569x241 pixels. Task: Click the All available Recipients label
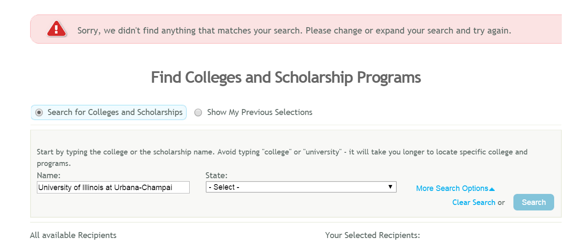tap(73, 235)
